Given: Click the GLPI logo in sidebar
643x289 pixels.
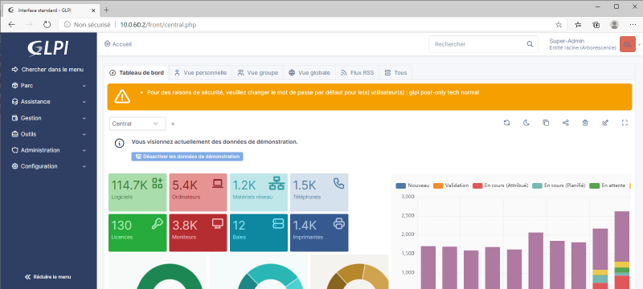Looking at the screenshot, I should [x=48, y=48].
